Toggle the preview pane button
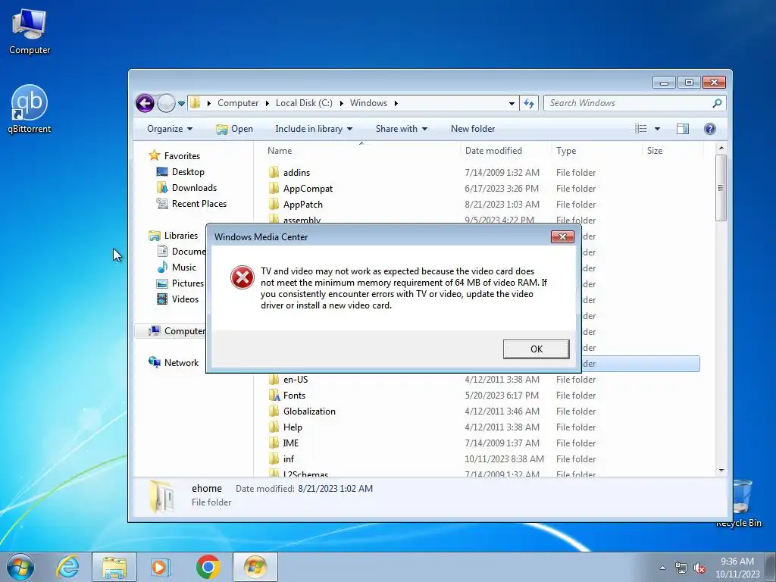This screenshot has height=582, width=776. [683, 129]
